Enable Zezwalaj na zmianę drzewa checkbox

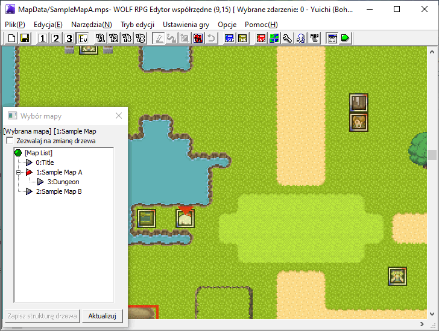(x=10, y=140)
